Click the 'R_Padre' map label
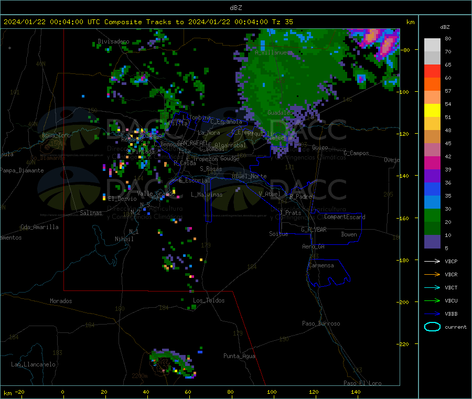 click(x=301, y=197)
